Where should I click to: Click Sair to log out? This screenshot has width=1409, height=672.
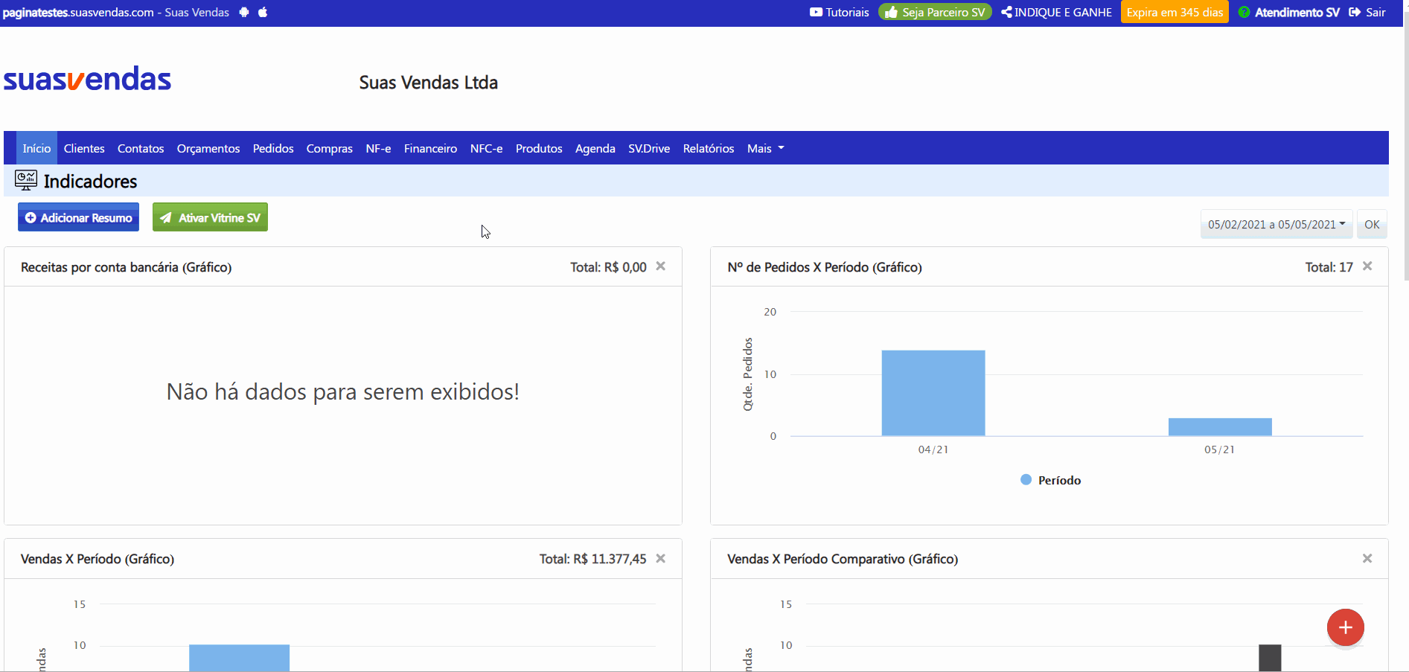(1367, 12)
